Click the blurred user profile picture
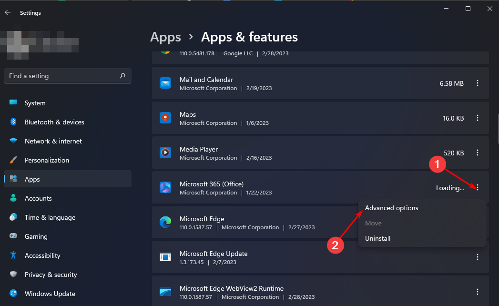Screen dimensions: 499x306 (18, 45)
